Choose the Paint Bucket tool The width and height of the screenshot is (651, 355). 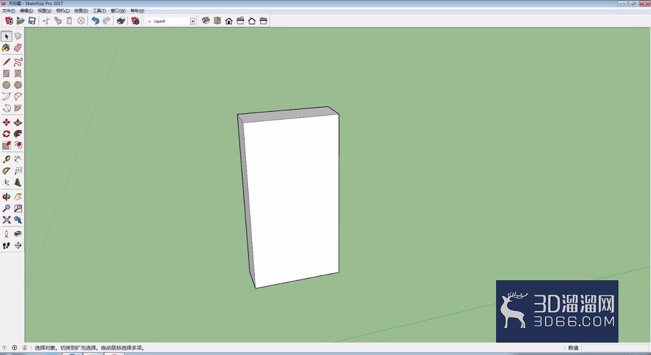click(7, 48)
